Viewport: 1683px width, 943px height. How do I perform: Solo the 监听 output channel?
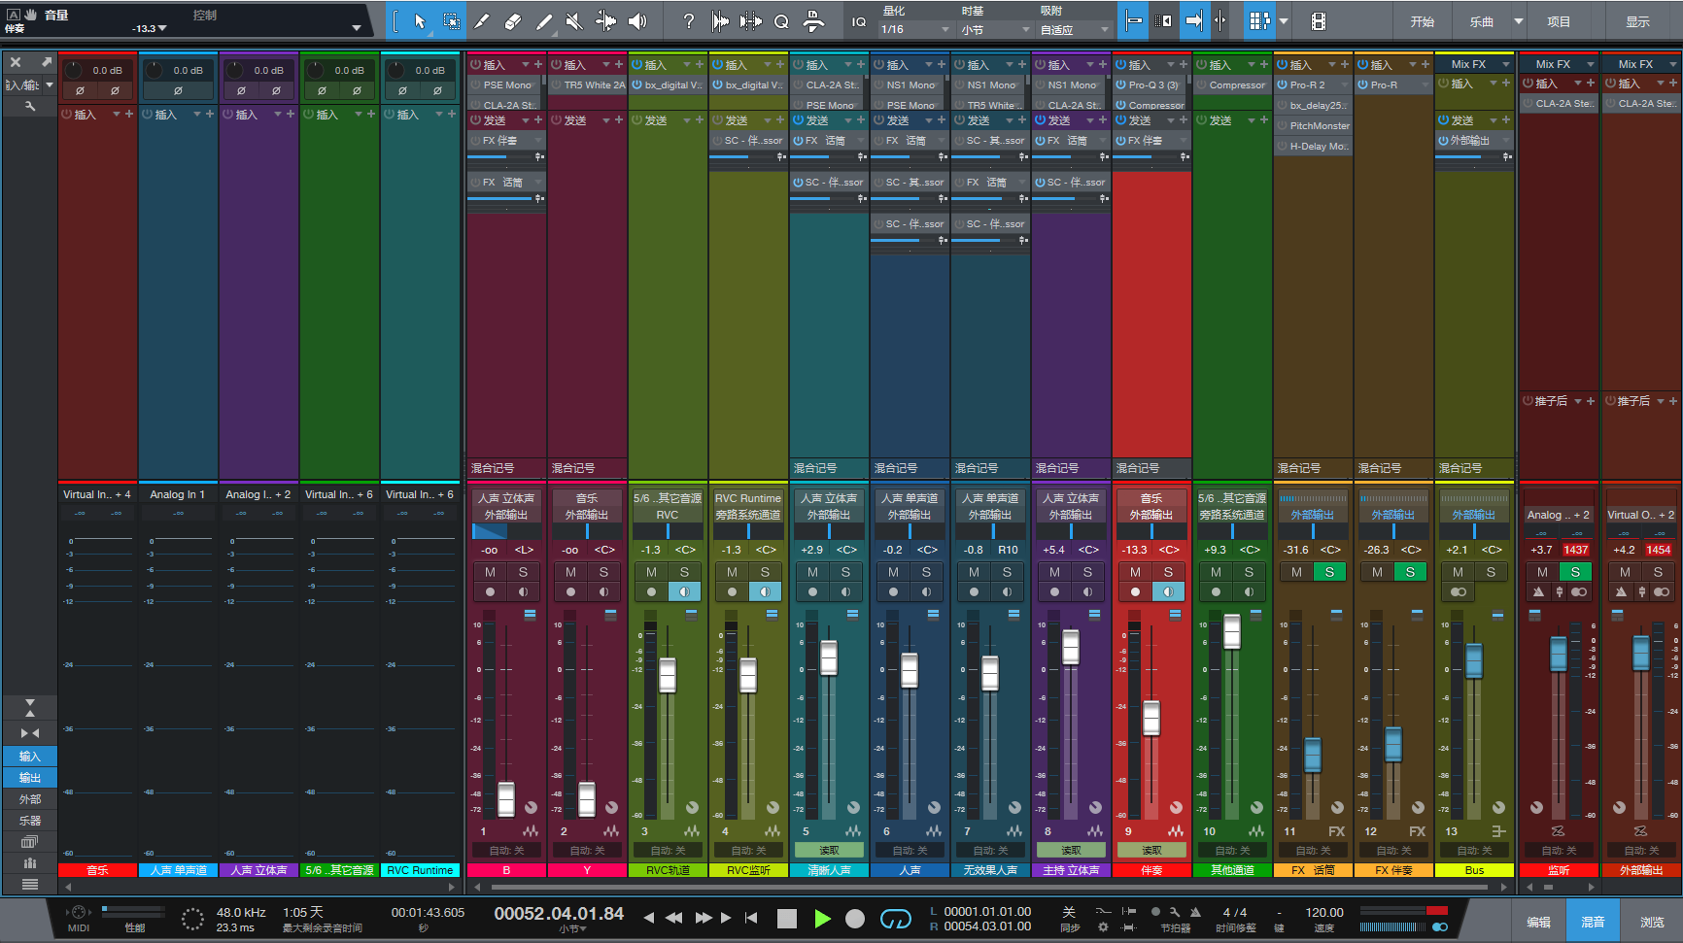[1575, 572]
